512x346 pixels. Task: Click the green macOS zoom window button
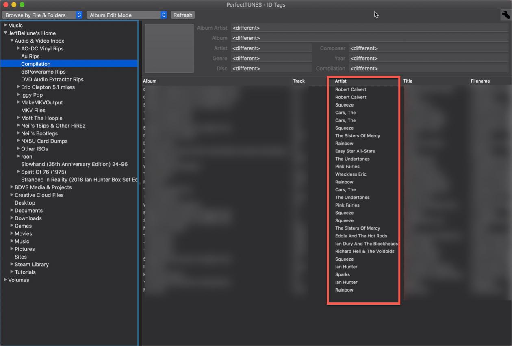click(22, 4)
